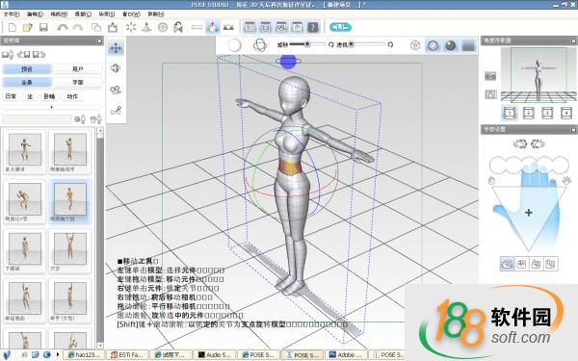Enable the outlined-sphere shading mode
578x361 pixels.
point(433,45)
